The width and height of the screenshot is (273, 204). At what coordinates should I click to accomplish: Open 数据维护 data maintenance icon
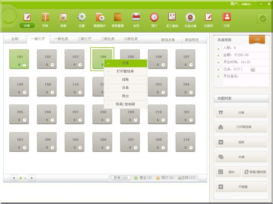click(100, 18)
